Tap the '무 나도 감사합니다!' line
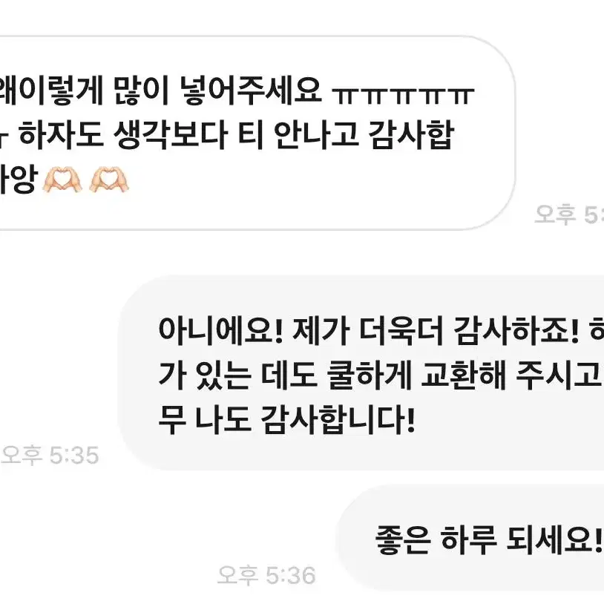This screenshot has width=604, height=604. tap(286, 420)
